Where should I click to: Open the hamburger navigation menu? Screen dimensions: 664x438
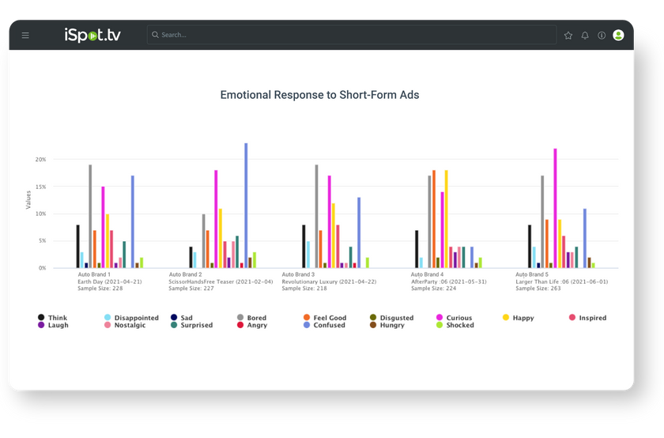(x=25, y=36)
